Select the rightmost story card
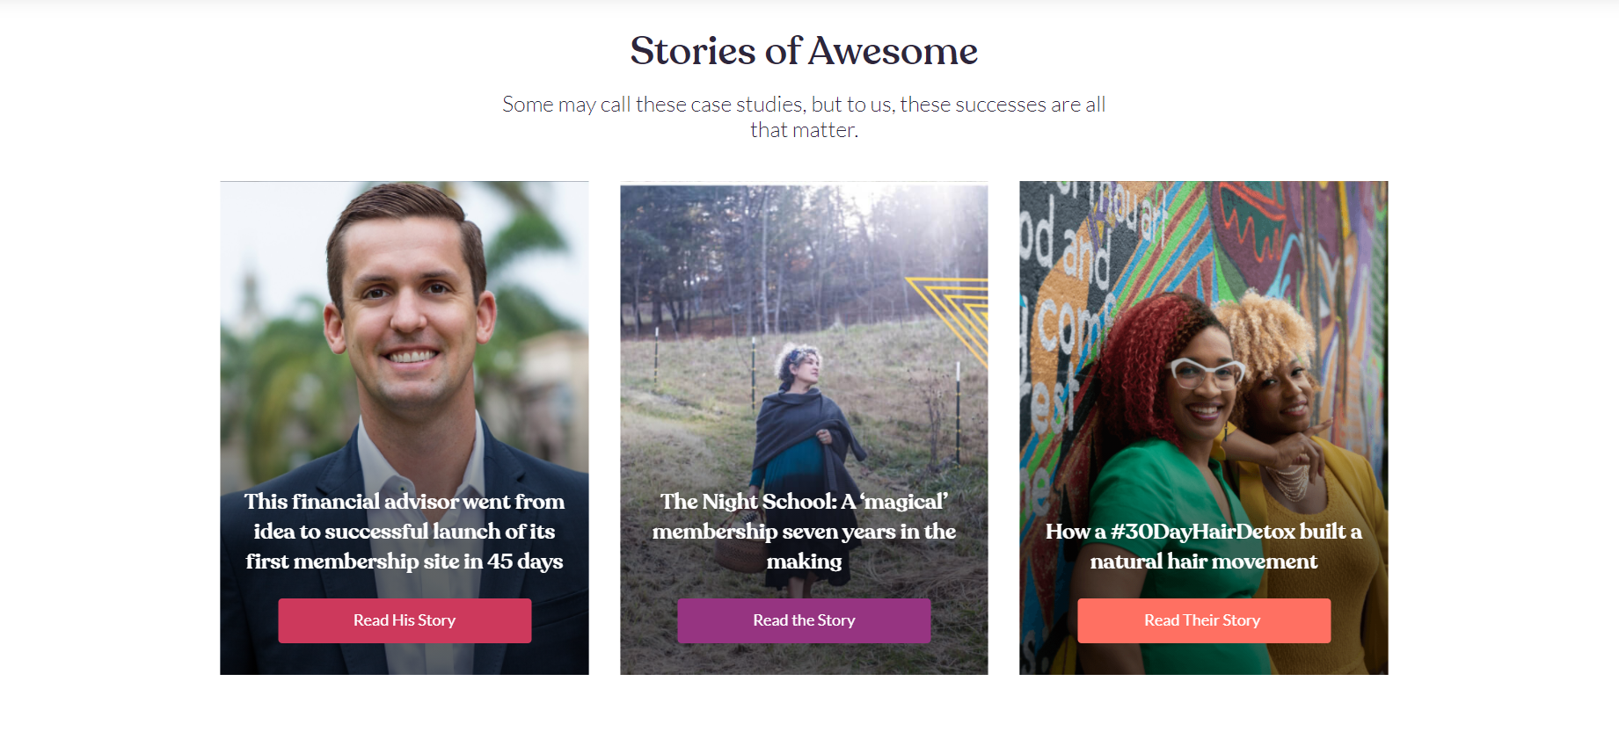Image resolution: width=1619 pixels, height=732 pixels. [1203, 428]
